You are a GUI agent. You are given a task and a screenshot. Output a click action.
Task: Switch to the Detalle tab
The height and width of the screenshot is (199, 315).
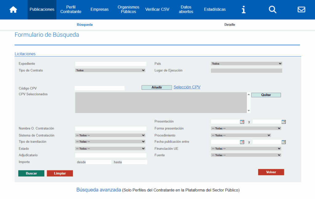coord(229,25)
